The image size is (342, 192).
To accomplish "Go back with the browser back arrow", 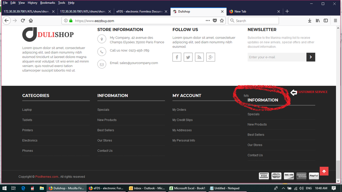I will coord(6,21).
